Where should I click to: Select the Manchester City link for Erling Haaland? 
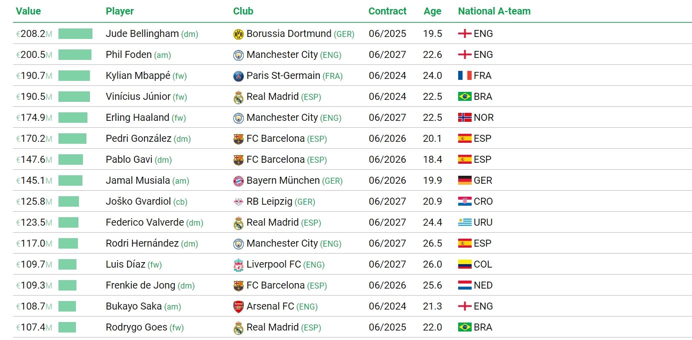pyautogui.click(x=282, y=118)
